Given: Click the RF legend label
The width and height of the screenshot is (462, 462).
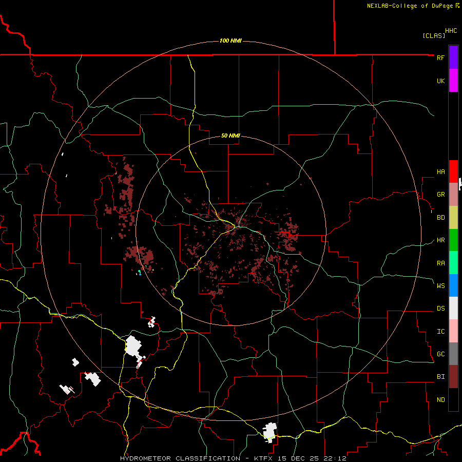Looking at the screenshot, I should pos(440,57).
